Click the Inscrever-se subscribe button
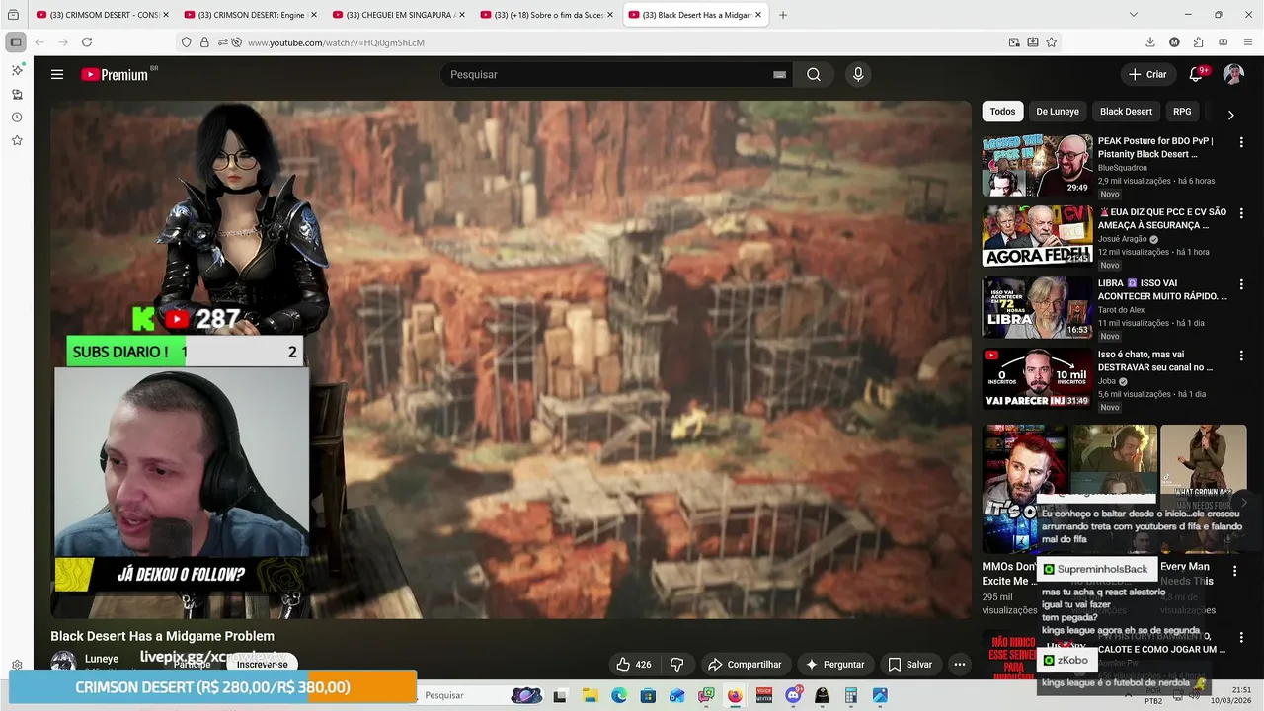Image resolution: width=1264 pixels, height=711 pixels. coord(262,665)
